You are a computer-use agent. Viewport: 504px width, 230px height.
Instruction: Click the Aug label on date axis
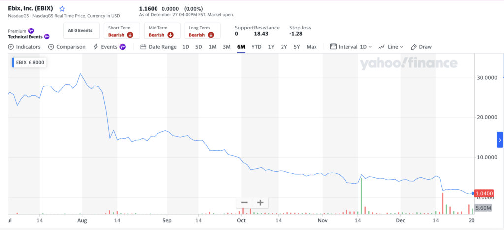pos(82,220)
